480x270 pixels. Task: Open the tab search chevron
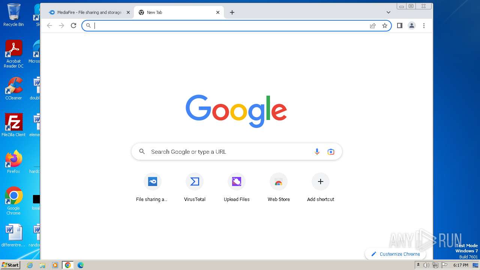coord(388,12)
